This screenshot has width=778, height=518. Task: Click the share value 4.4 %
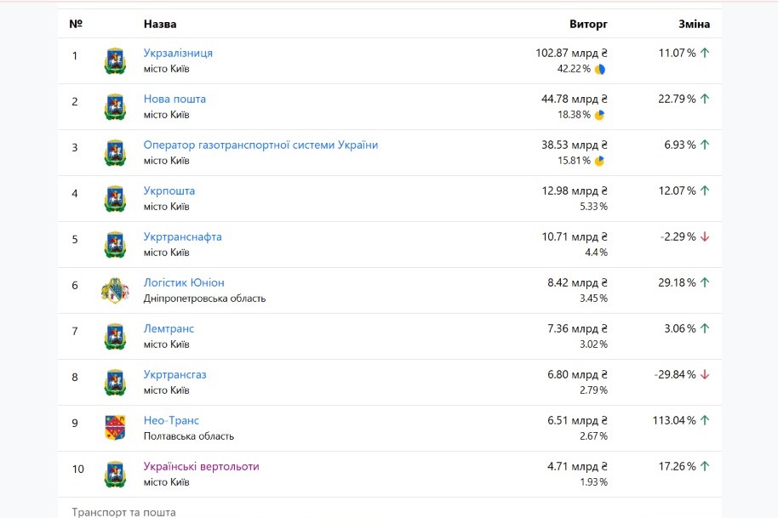click(x=597, y=253)
